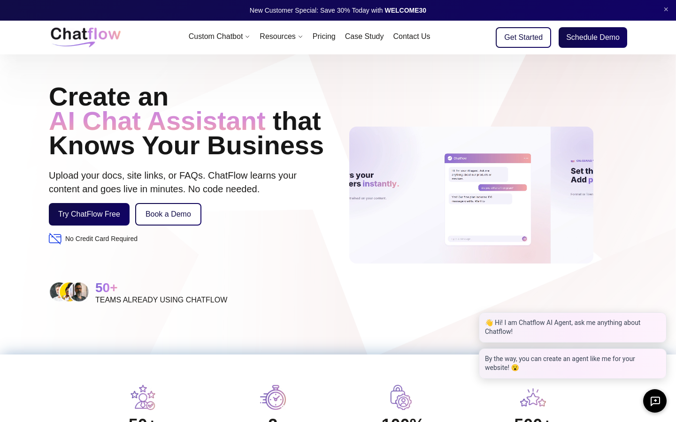The height and width of the screenshot is (422, 676).
Task: Click the no-credit-card icon
Action: click(55, 239)
